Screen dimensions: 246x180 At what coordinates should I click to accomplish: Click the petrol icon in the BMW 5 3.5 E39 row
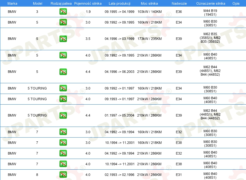[x=63, y=39]
